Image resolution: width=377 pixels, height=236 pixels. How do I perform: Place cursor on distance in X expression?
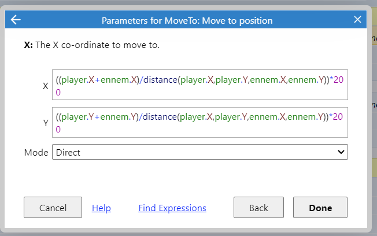(160, 80)
